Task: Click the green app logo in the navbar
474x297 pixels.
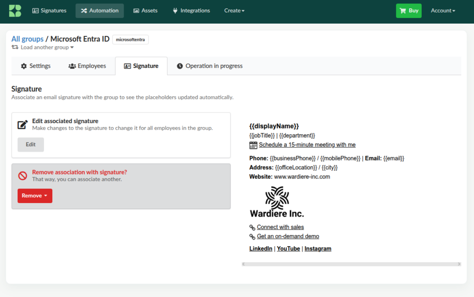Action: click(x=15, y=11)
